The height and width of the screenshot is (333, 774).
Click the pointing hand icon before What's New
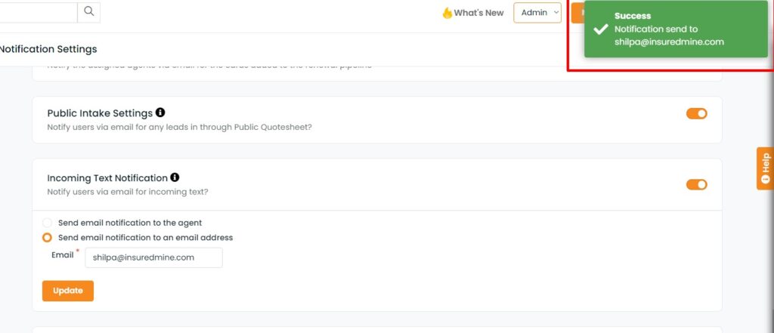point(447,13)
